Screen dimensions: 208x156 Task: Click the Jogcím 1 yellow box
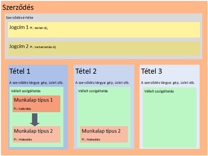click(x=104, y=30)
